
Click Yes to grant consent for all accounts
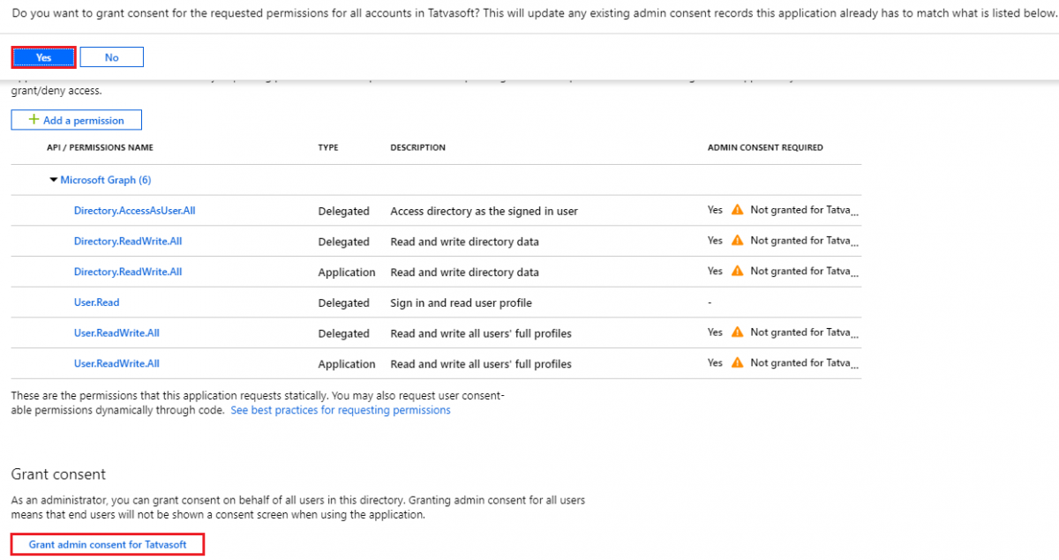tap(43, 56)
